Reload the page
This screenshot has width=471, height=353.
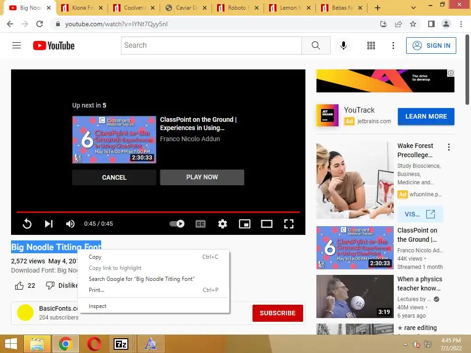click(40, 24)
